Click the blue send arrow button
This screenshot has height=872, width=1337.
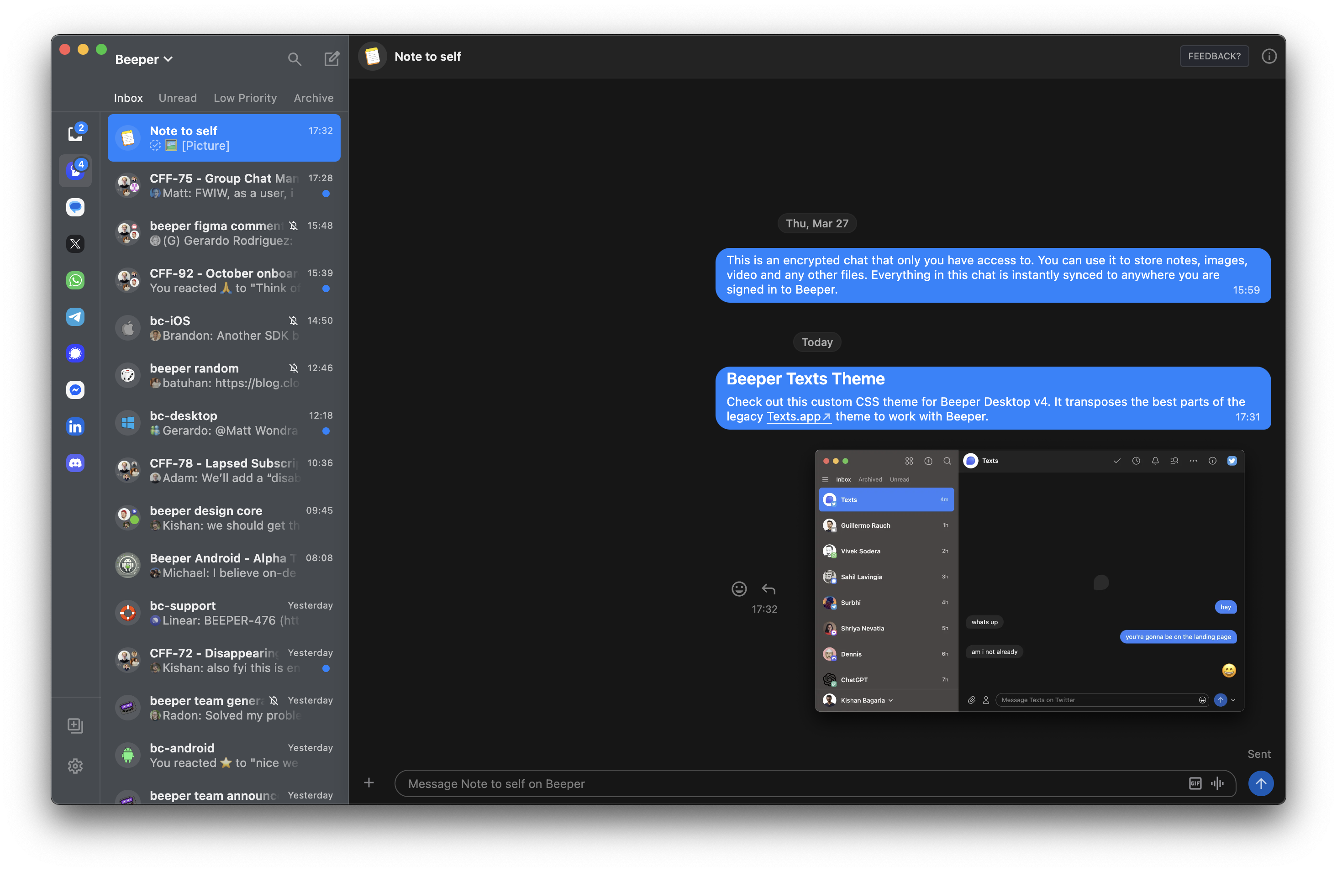click(1261, 783)
